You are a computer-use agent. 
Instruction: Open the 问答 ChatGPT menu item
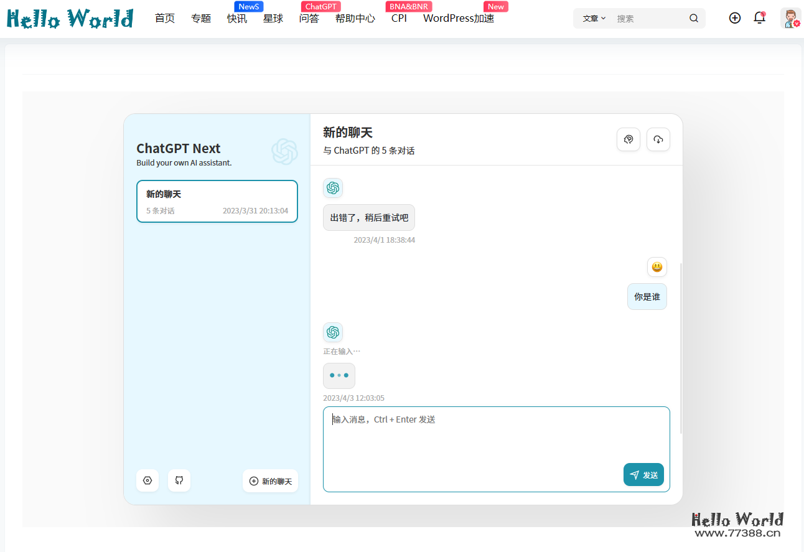(x=309, y=19)
